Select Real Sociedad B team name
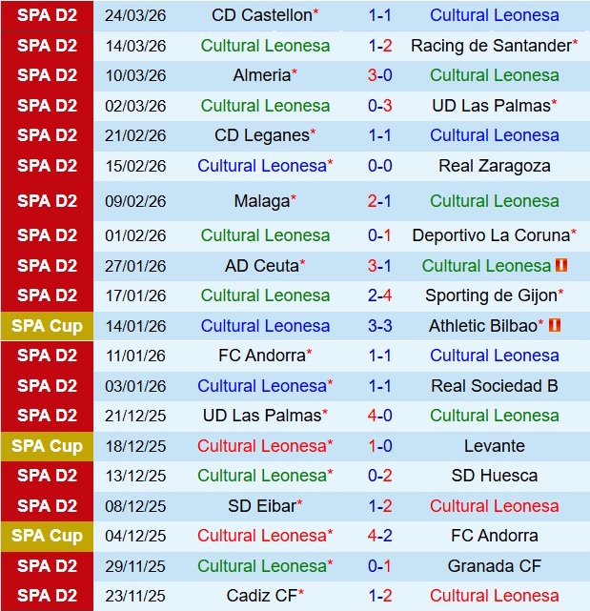The width and height of the screenshot is (590, 611). 494,386
